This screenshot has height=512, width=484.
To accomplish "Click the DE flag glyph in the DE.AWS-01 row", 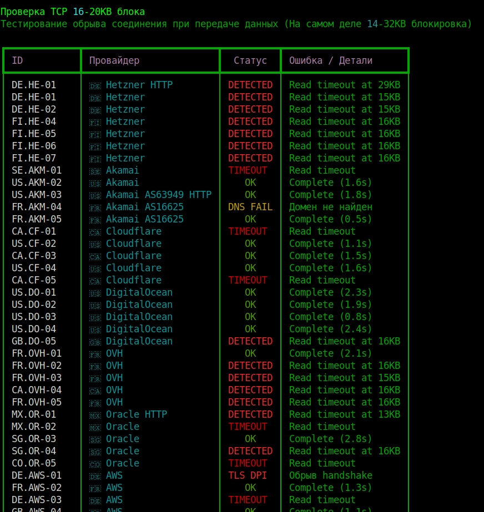I will (95, 476).
